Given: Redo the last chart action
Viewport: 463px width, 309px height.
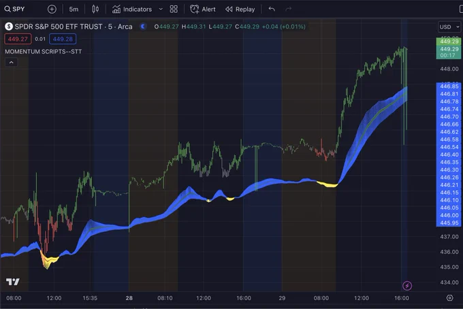Looking at the screenshot, I should 289,9.
